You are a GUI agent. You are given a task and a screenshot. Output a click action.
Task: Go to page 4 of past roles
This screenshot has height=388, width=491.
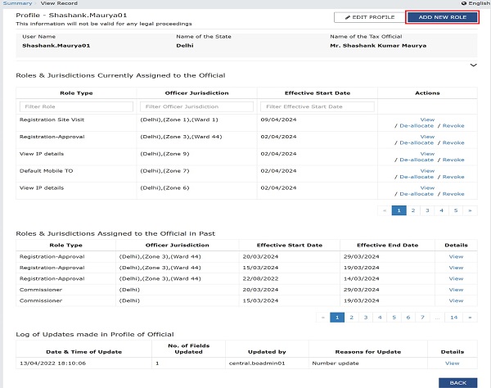pos(380,318)
